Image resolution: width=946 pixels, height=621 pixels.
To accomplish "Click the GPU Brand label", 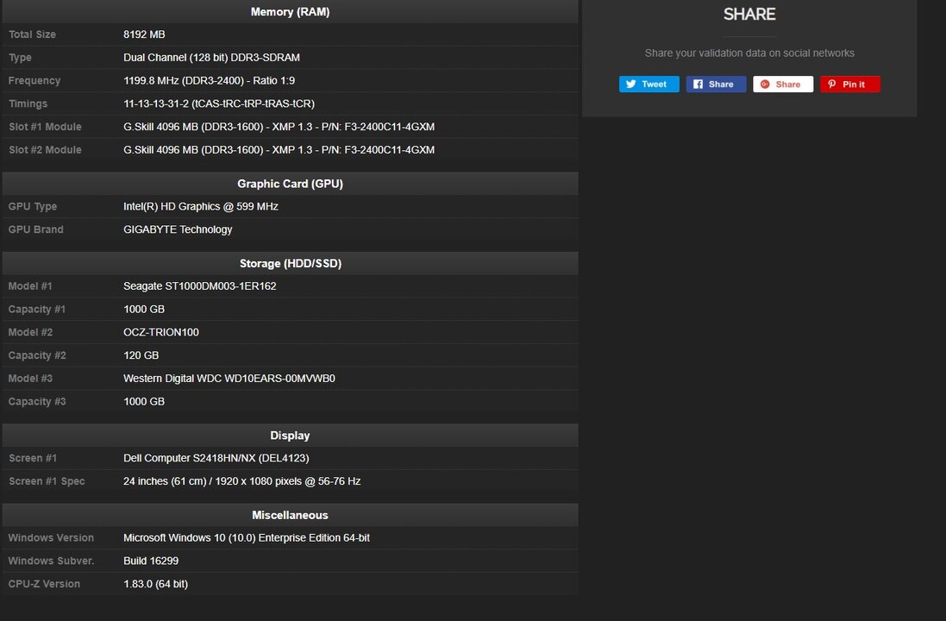I will [35, 229].
